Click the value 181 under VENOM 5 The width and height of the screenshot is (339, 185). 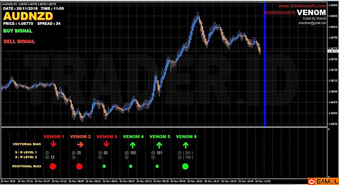[x=159, y=153]
